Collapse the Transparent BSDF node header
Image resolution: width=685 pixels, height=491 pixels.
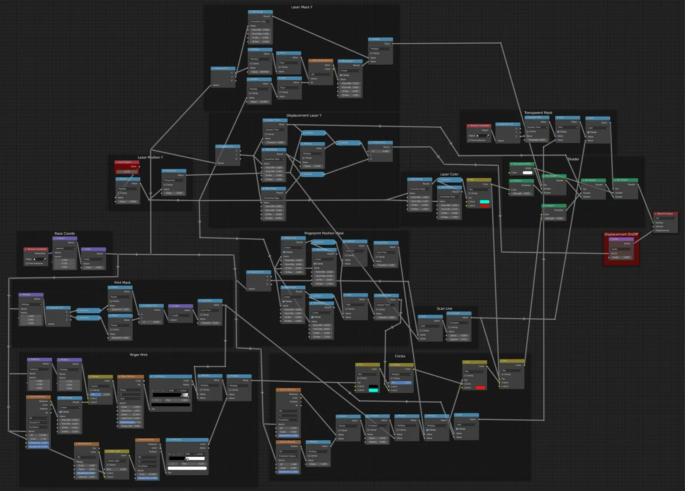point(512,164)
